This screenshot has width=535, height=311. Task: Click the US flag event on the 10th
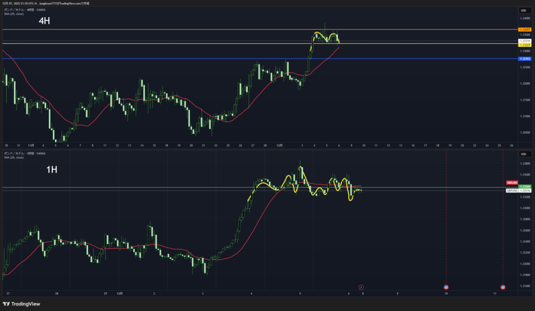click(x=446, y=287)
